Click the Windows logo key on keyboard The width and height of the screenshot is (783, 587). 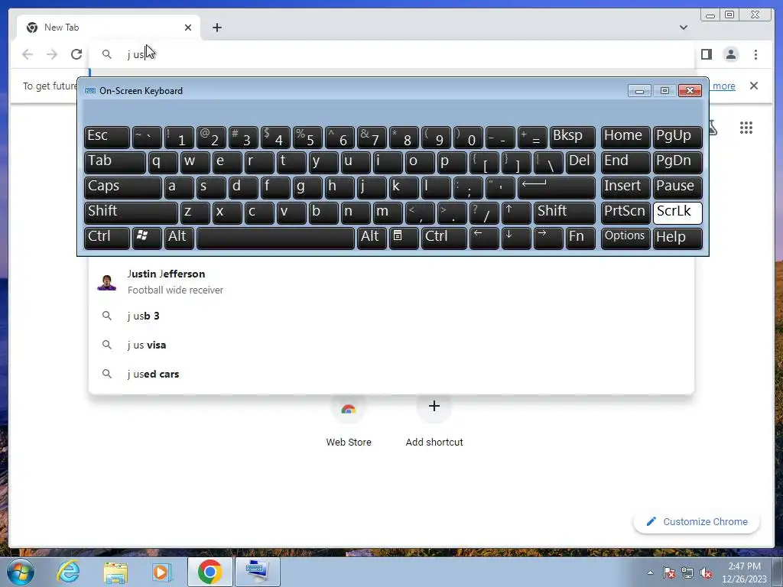coord(147,238)
